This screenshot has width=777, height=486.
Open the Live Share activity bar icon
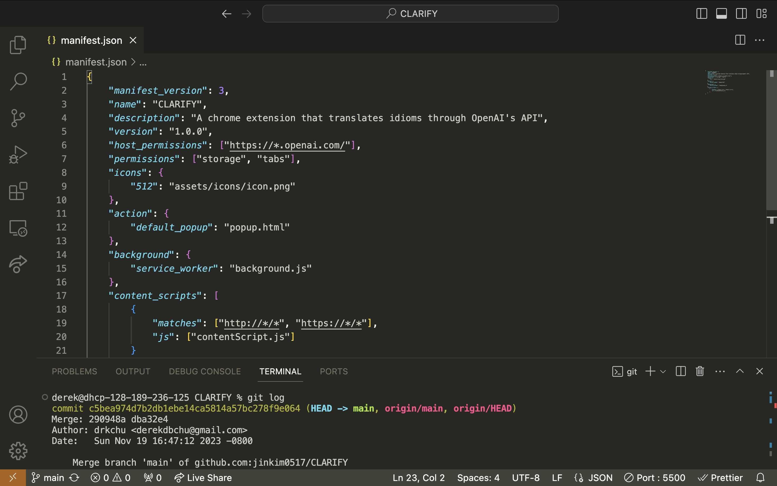pyautogui.click(x=18, y=264)
